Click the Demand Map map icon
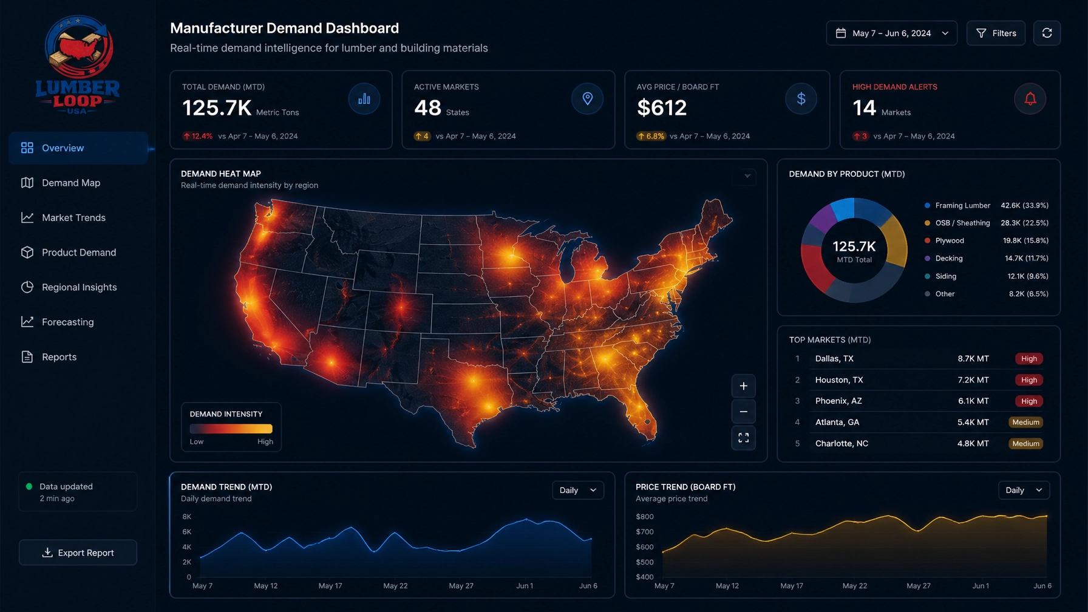The width and height of the screenshot is (1088, 612). [x=27, y=183]
